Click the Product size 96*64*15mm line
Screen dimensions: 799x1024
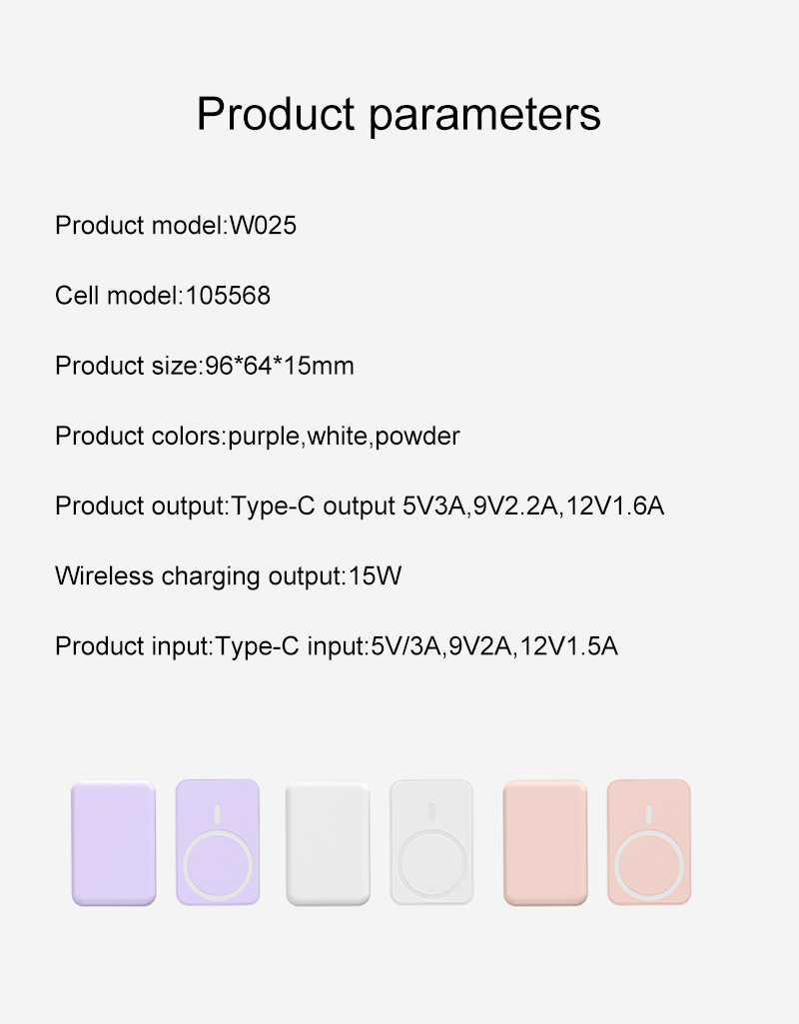point(205,366)
